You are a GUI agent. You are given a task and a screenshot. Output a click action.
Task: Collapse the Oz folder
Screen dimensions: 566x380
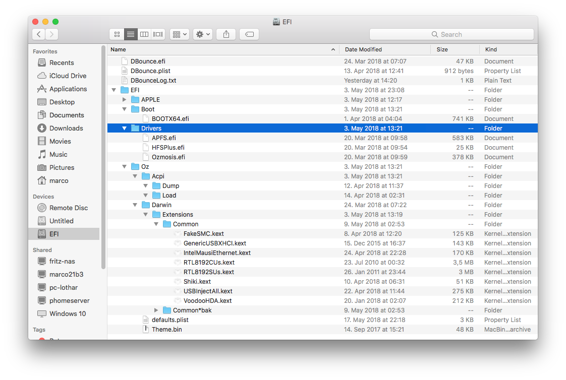pos(125,167)
